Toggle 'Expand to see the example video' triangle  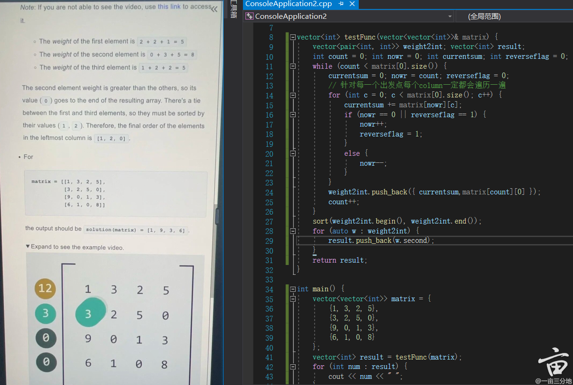[28, 246]
